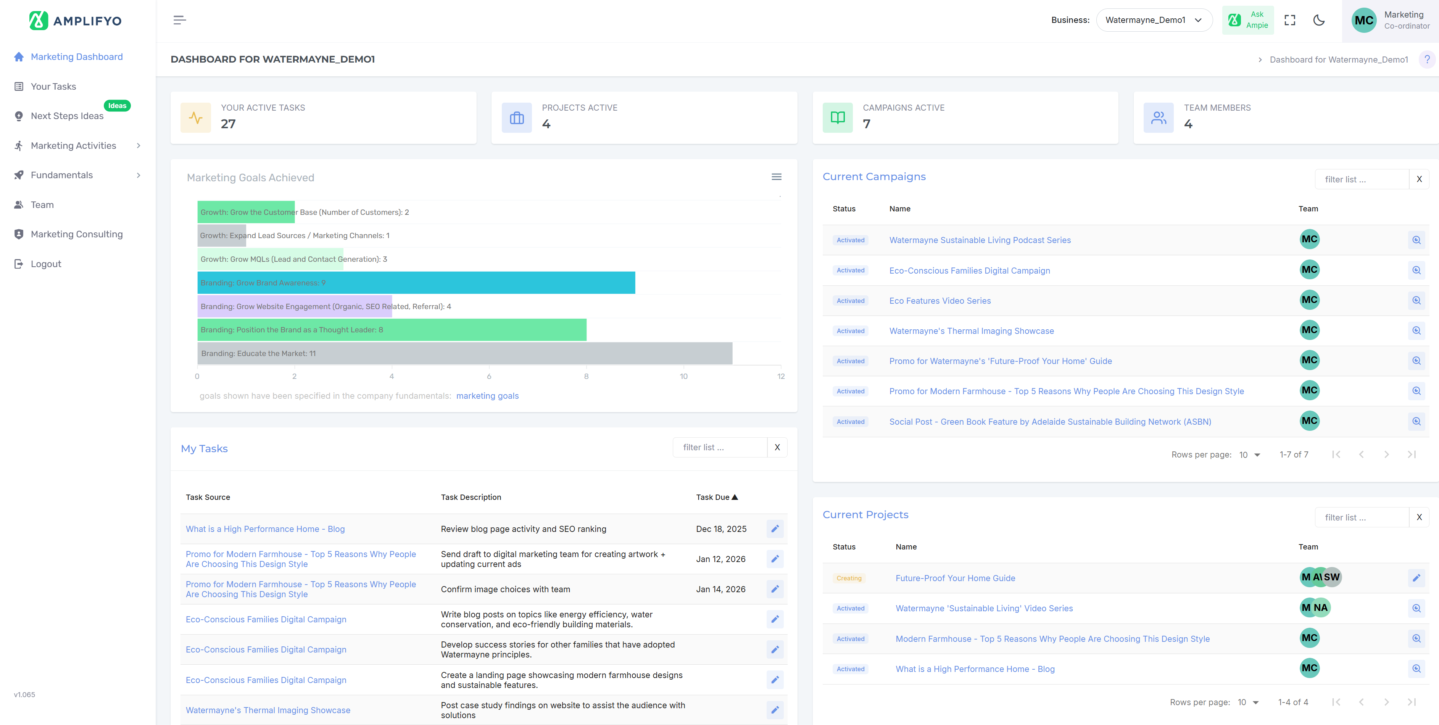Open Ask Ampie assistant
This screenshot has height=725, width=1439.
pos(1247,20)
